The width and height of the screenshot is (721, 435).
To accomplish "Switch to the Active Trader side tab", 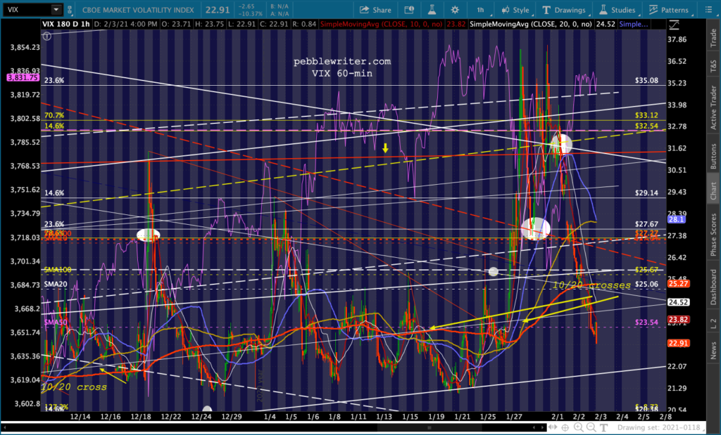I will (714, 108).
